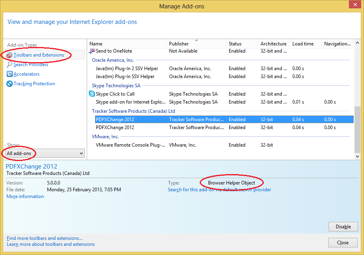Click the Search Providers magnifier icon
Viewport: 364px width, 255px height.
(10, 65)
